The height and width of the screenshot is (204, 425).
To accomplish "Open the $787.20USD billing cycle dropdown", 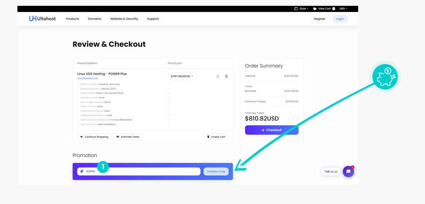I will coord(182,76).
